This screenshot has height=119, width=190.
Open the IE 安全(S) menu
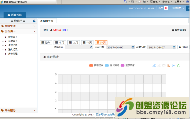[167, 2]
